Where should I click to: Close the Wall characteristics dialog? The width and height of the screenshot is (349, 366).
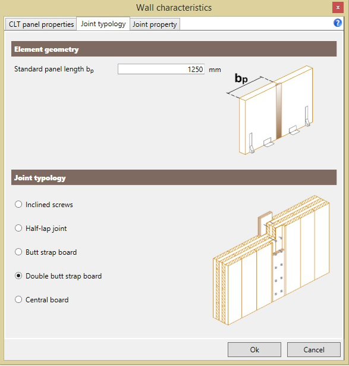(338, 8)
